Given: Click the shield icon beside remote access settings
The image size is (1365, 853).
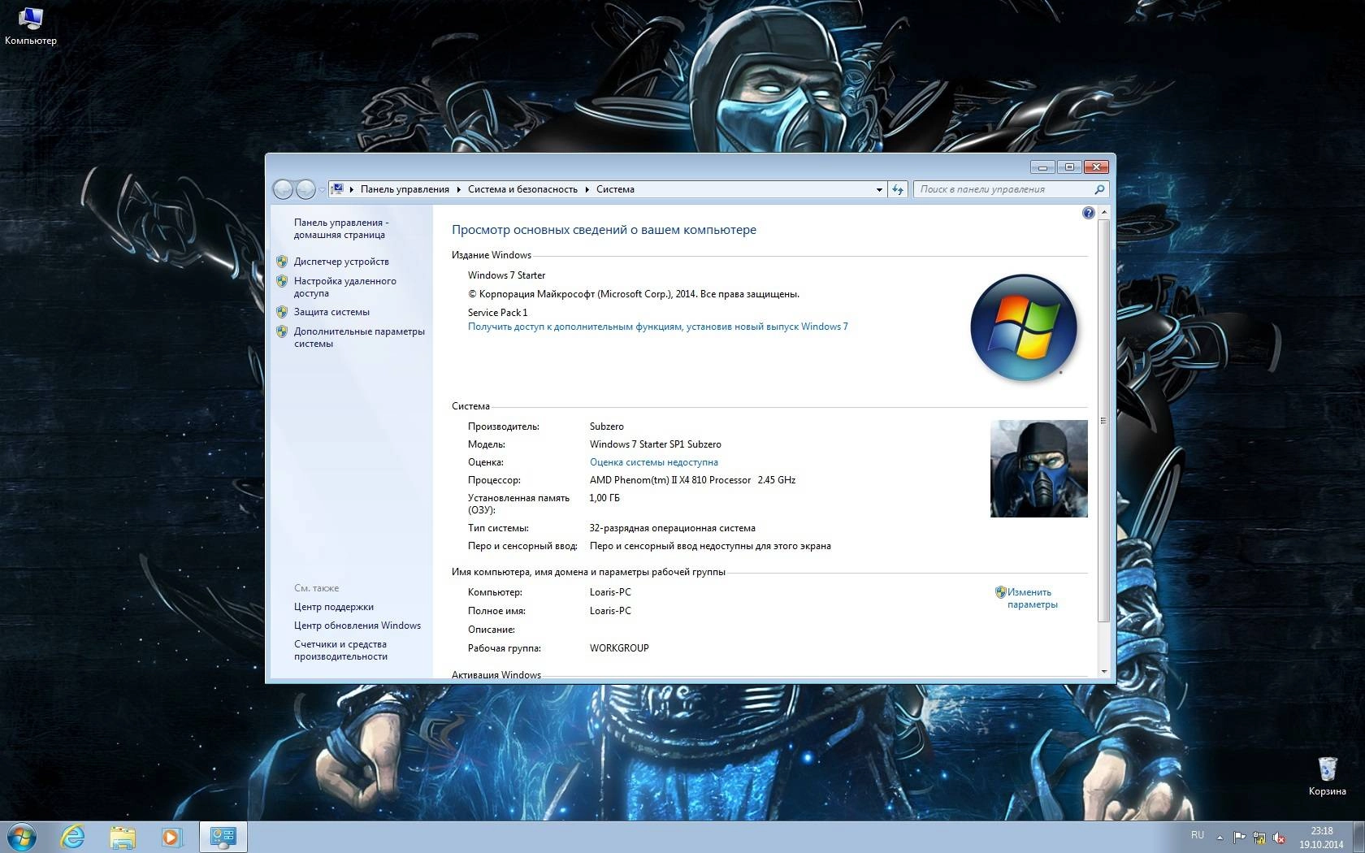Looking at the screenshot, I should pyautogui.click(x=282, y=281).
